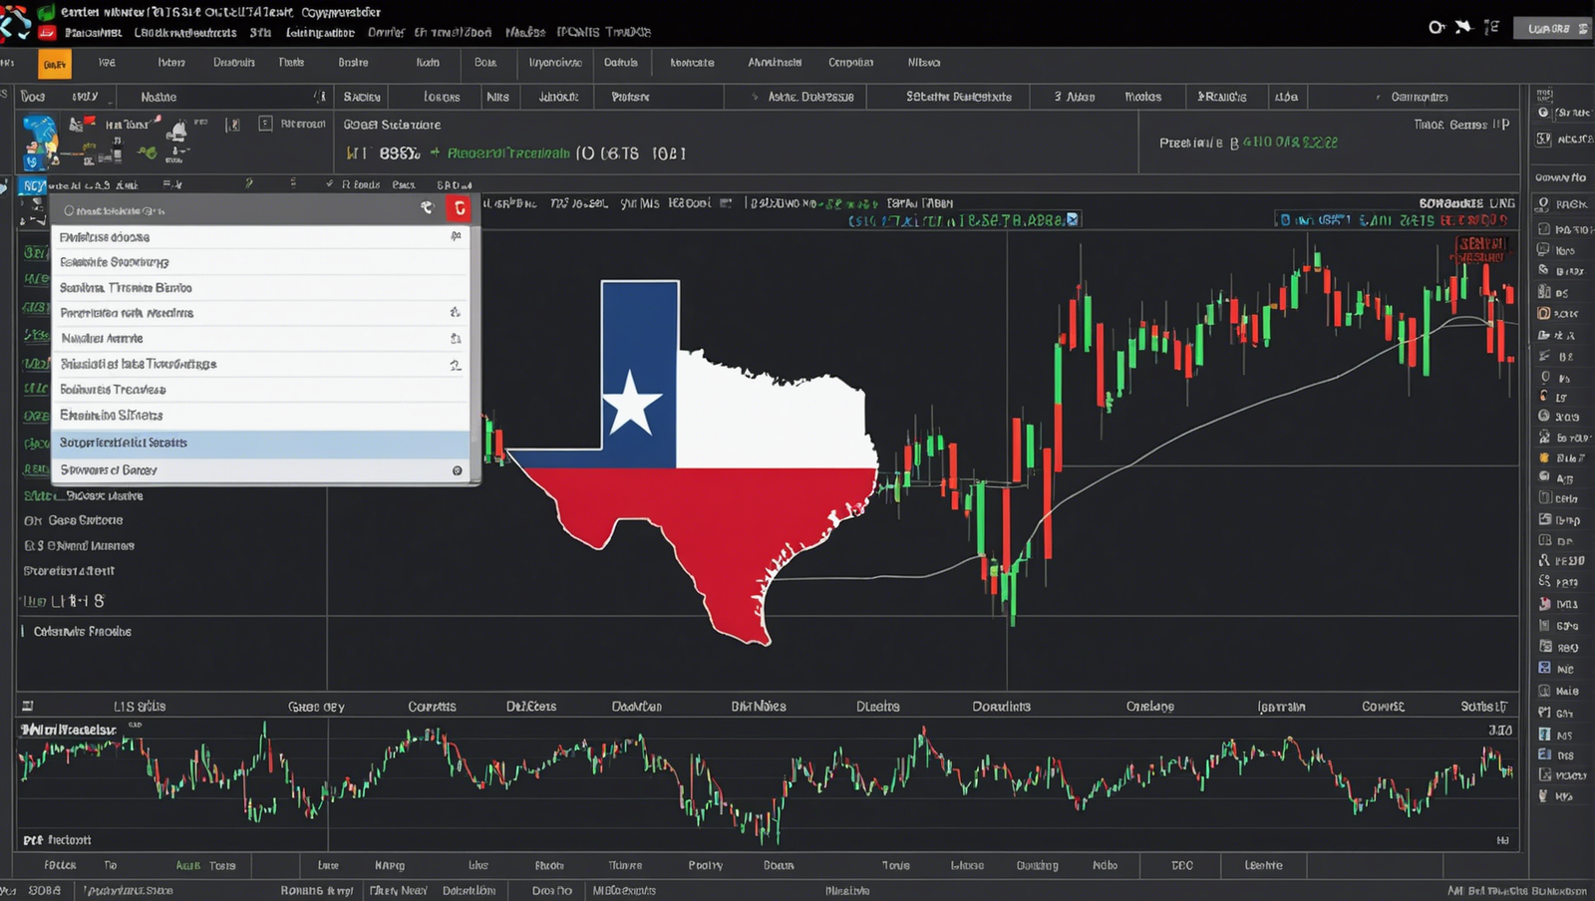Click the red label box at the chart's top-right
The height and width of the screenshot is (901, 1595).
click(1482, 250)
